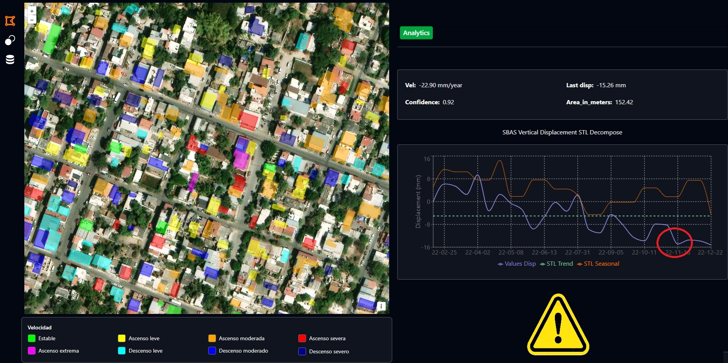
Task: Click the red-circled point on the chart
Action: coord(677,244)
